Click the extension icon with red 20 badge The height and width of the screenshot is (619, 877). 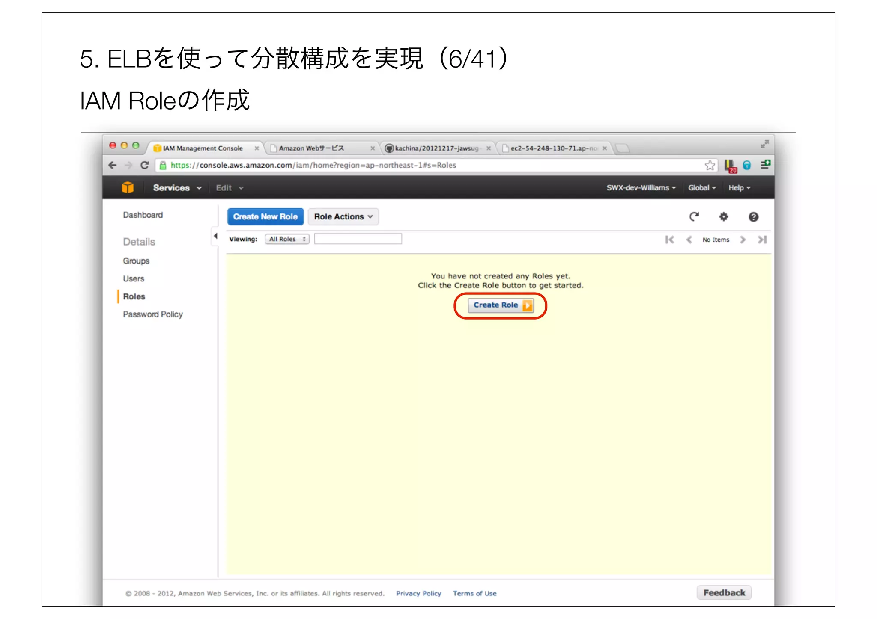click(x=730, y=166)
